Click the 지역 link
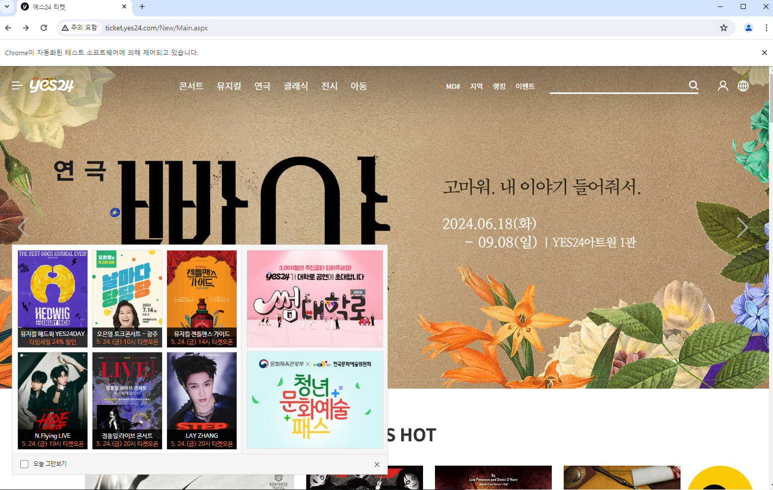The width and height of the screenshot is (773, 490). [x=476, y=86]
